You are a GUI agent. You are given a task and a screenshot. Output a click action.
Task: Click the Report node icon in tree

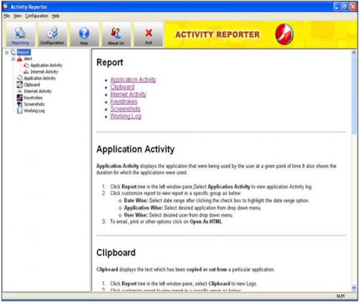tap(13, 53)
